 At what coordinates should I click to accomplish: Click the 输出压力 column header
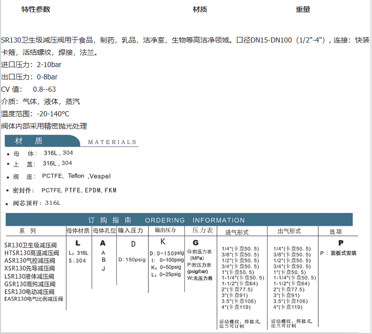click(165, 230)
